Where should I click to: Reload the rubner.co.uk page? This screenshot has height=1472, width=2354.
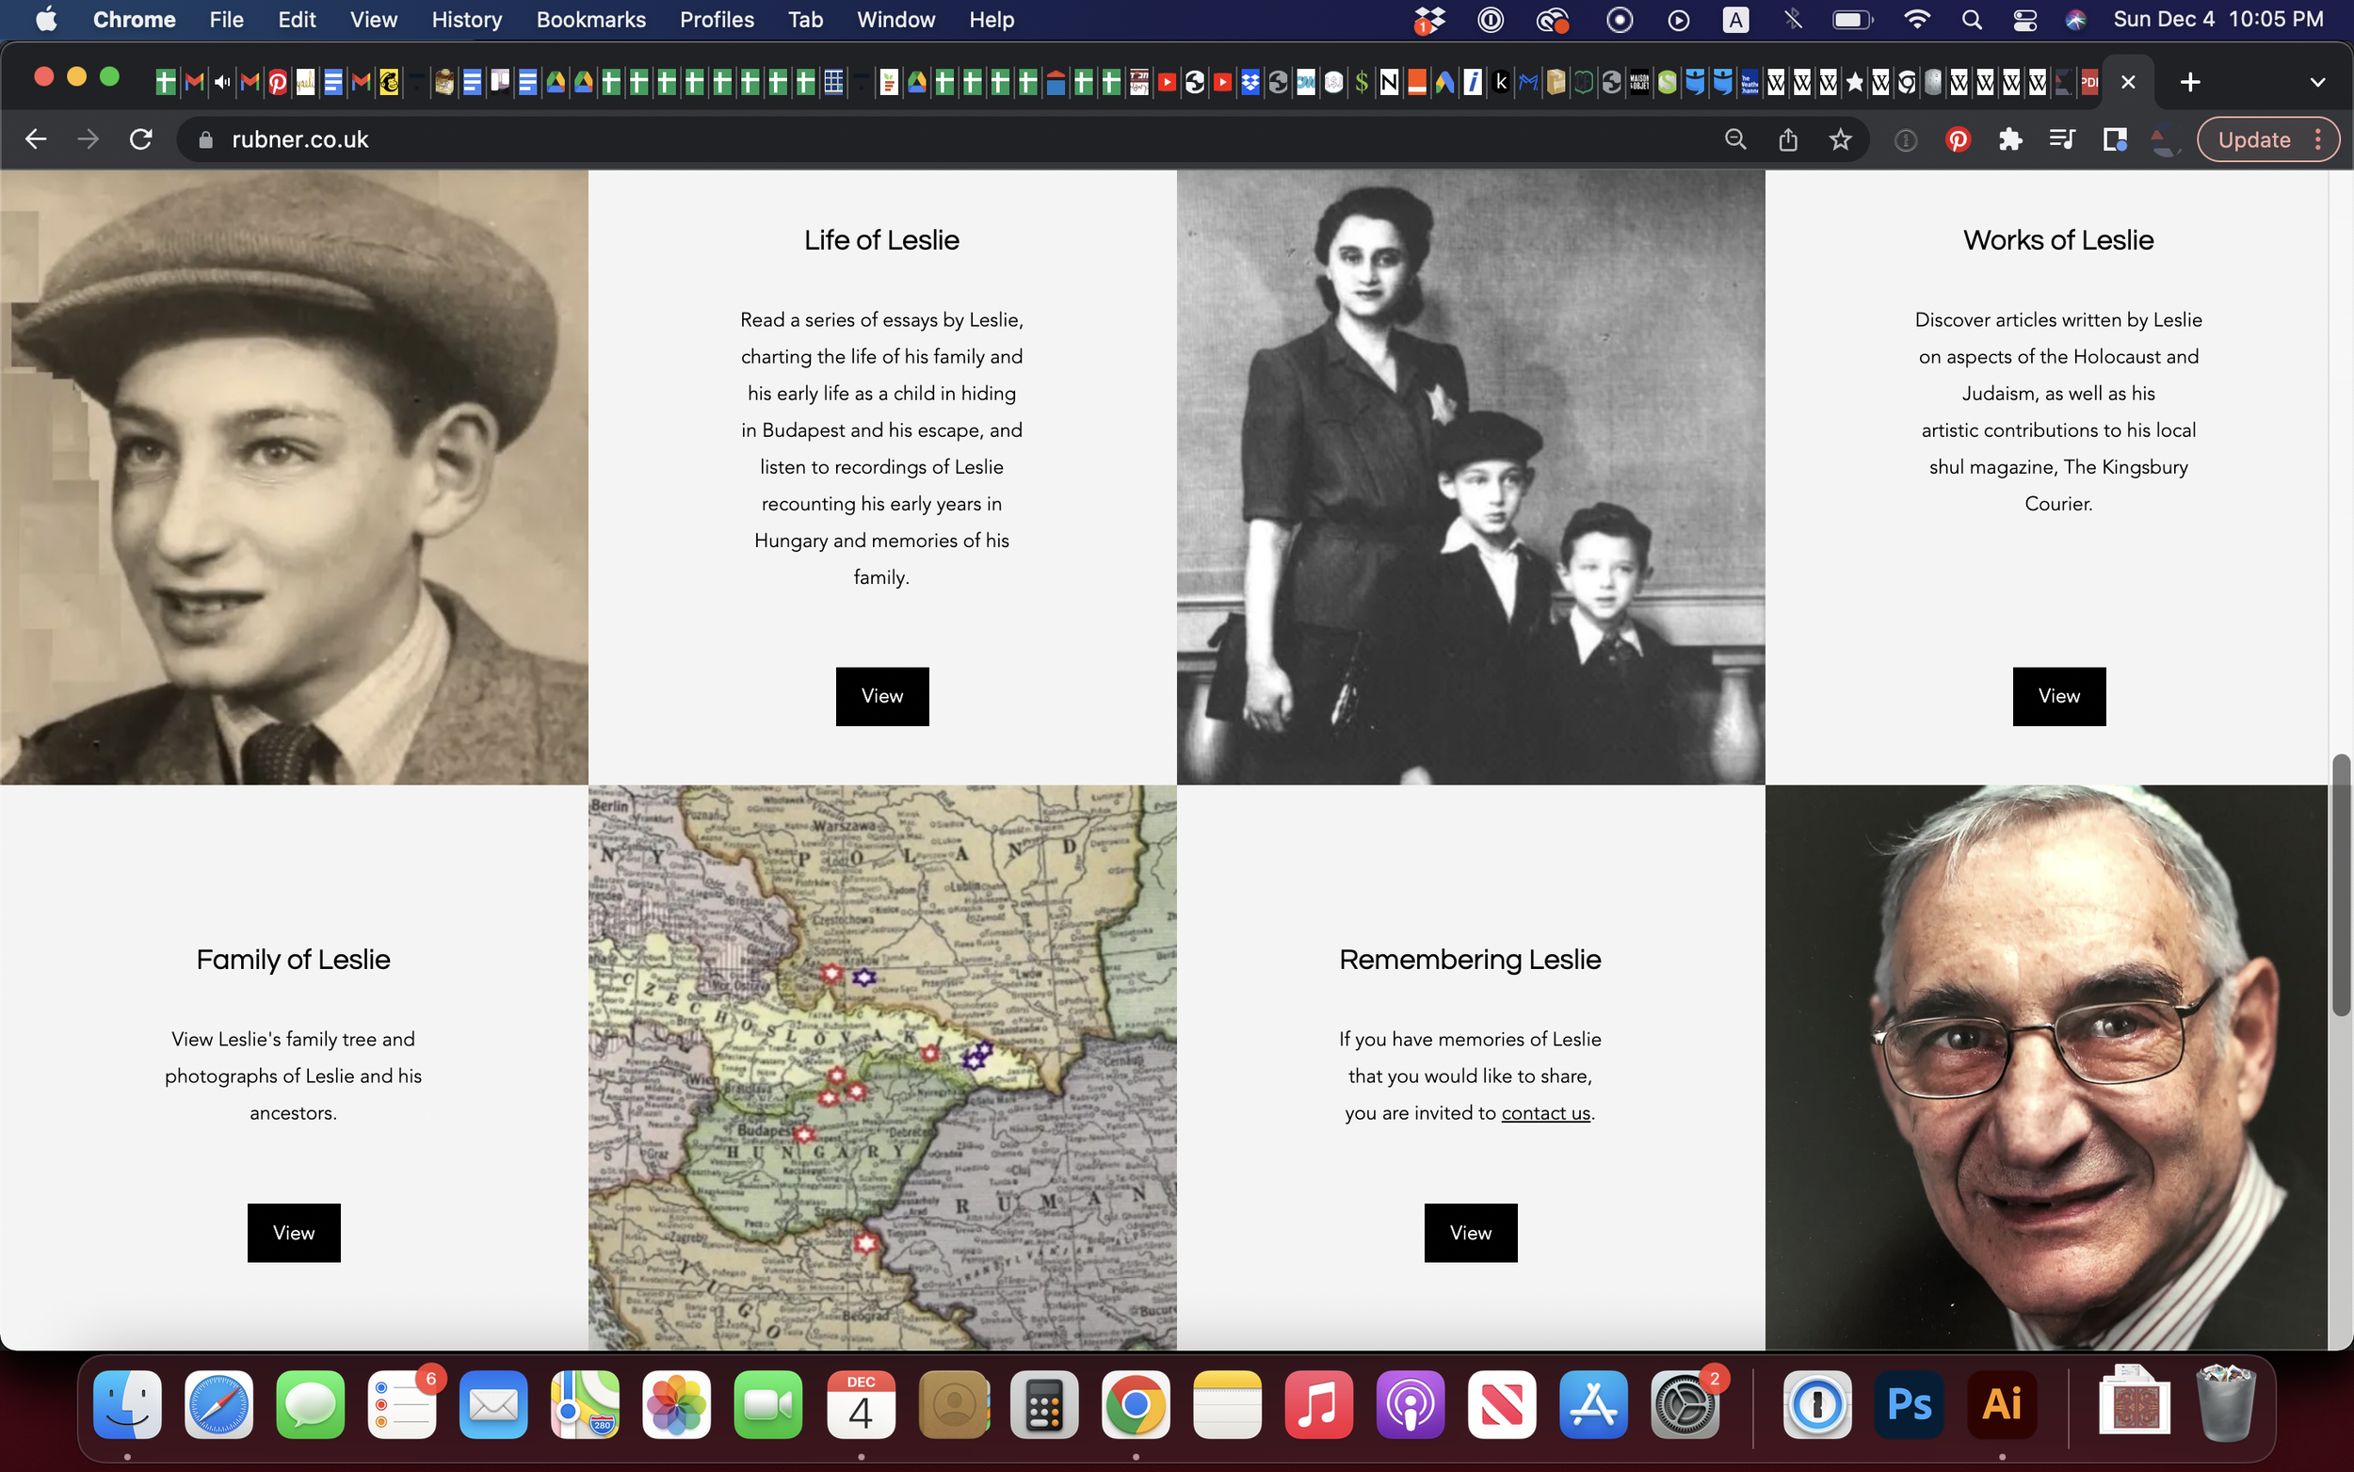coord(141,139)
